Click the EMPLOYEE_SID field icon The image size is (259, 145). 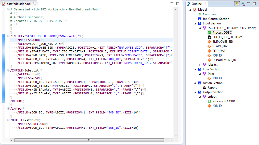(209, 42)
